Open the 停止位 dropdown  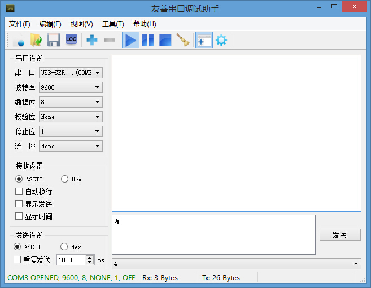71,131
